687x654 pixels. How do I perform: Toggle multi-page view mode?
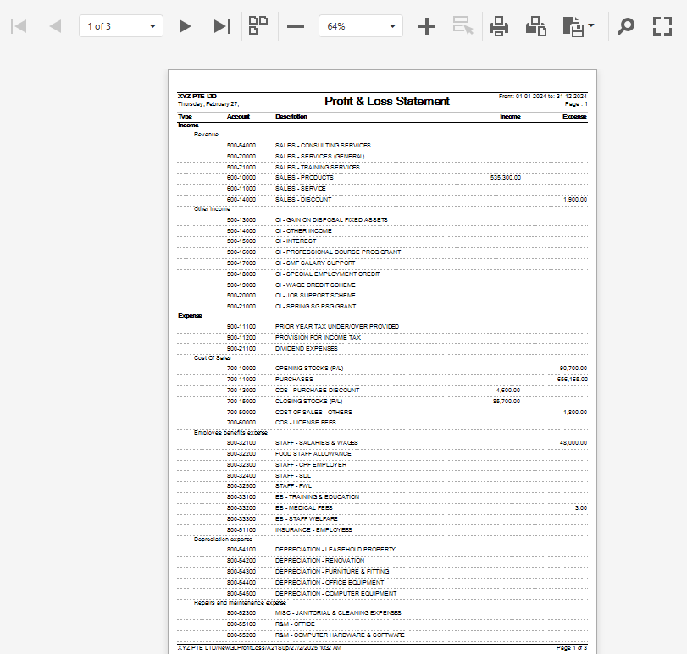(x=258, y=26)
